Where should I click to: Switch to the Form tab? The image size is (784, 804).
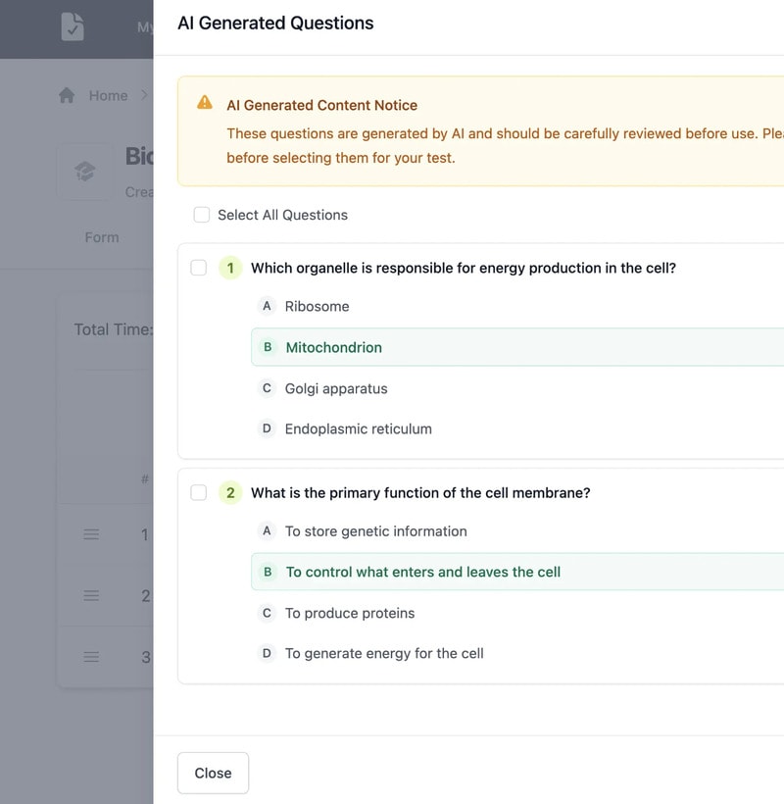[102, 237]
